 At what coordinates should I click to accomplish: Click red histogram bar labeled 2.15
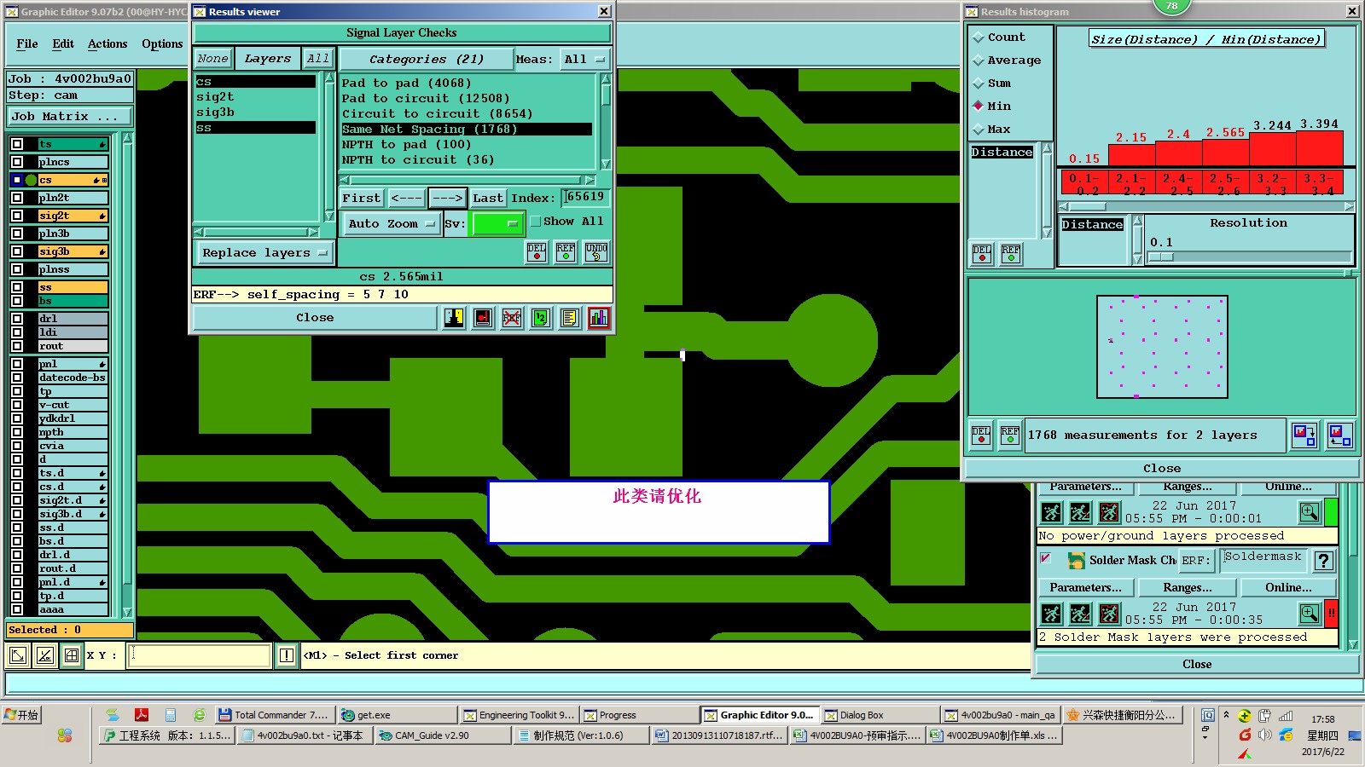pyautogui.click(x=1132, y=155)
